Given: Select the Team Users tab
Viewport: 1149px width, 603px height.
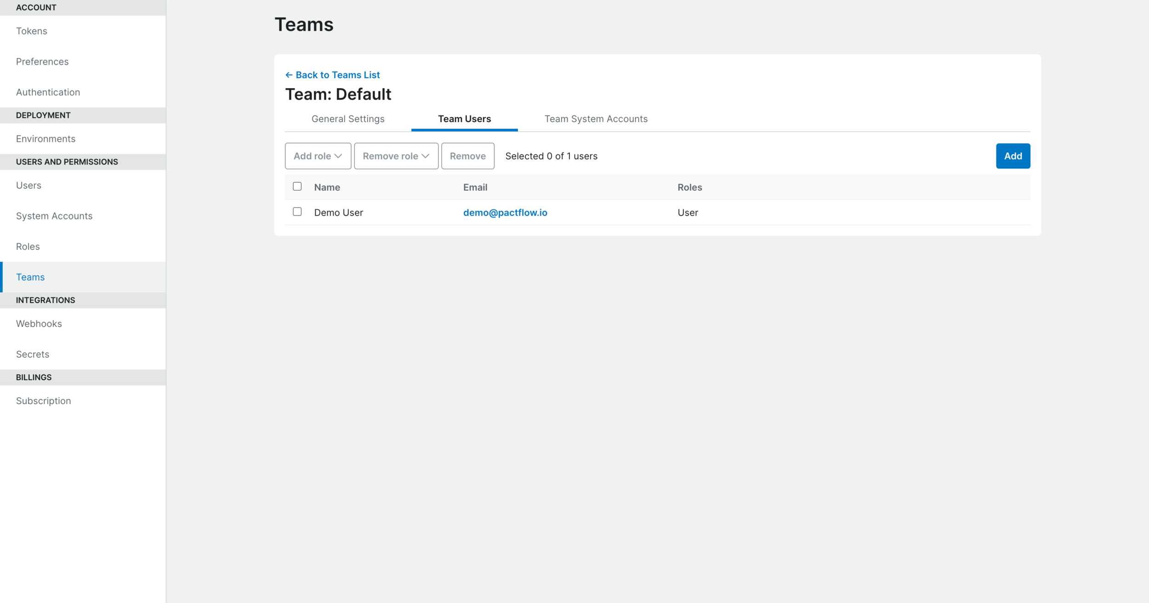Looking at the screenshot, I should pos(464,118).
